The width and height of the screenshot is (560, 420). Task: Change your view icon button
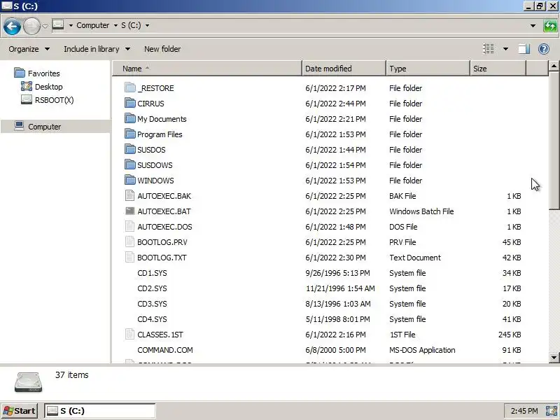[488, 48]
